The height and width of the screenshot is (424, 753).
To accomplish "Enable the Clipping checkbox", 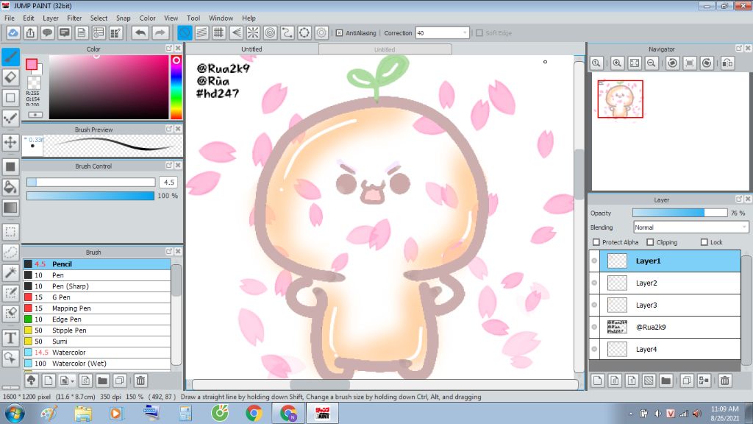I will pyautogui.click(x=650, y=242).
